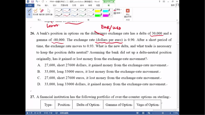Select the Pen (笔) ink tool
Image resolution: width=205 pixels, height=115 pixels.
(x=29, y=12)
